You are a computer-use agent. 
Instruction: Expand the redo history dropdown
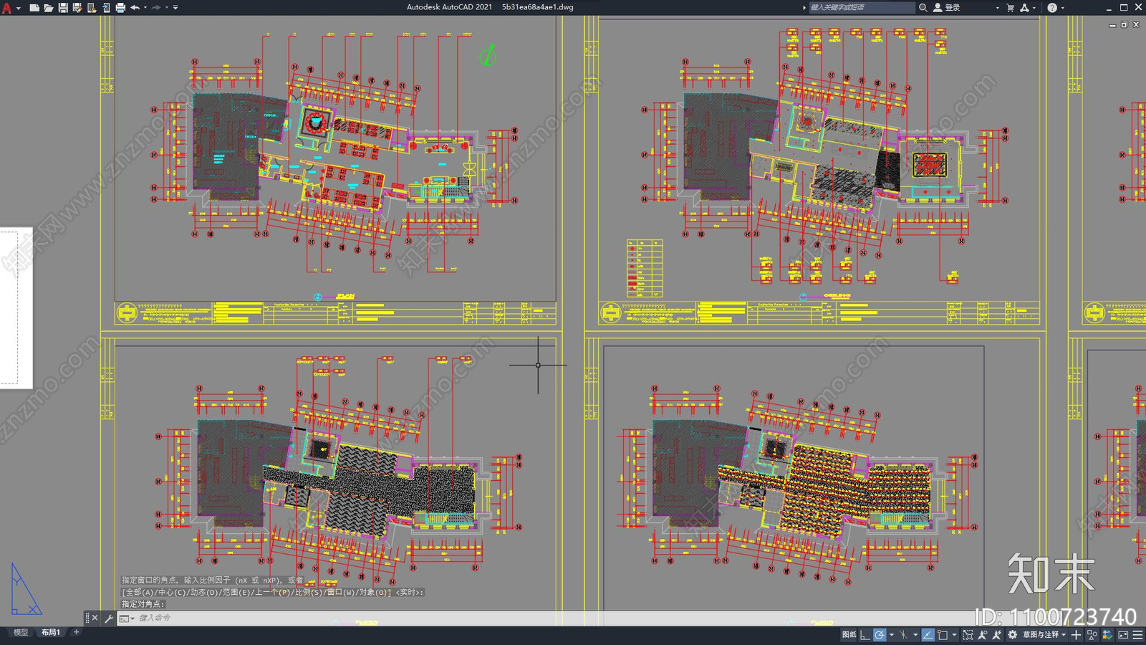coord(167,8)
